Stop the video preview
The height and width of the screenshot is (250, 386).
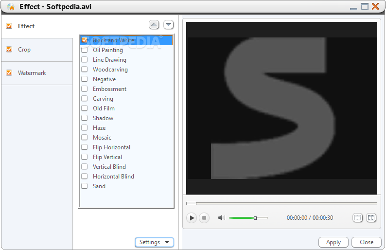tap(204, 218)
